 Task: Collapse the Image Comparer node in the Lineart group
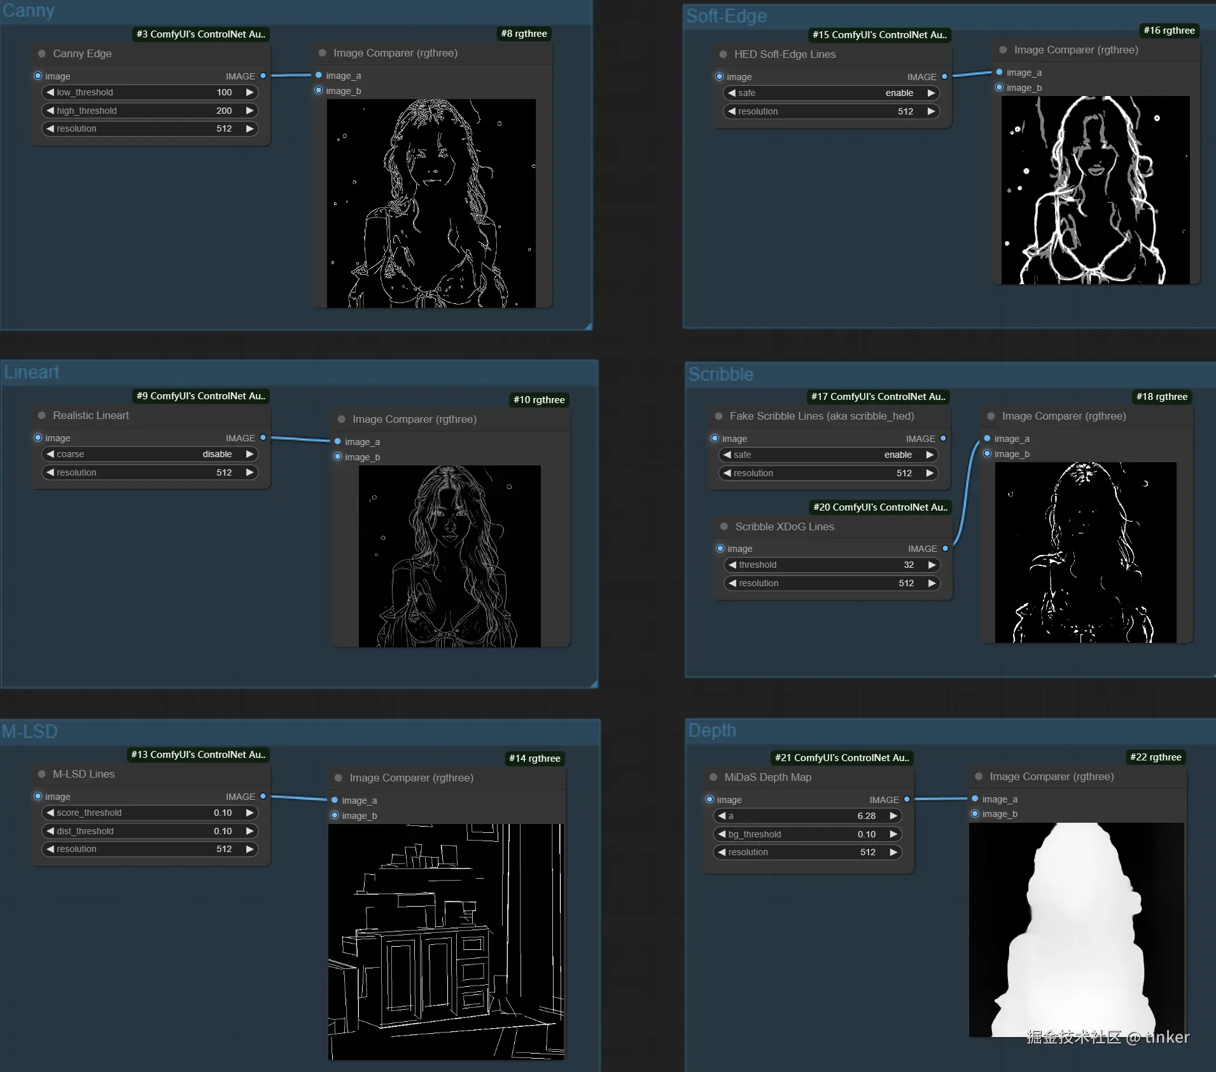point(342,420)
